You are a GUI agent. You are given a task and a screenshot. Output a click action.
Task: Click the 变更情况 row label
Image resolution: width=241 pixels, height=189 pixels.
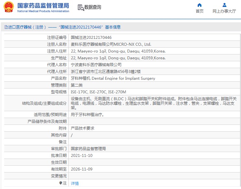click(x=59, y=176)
